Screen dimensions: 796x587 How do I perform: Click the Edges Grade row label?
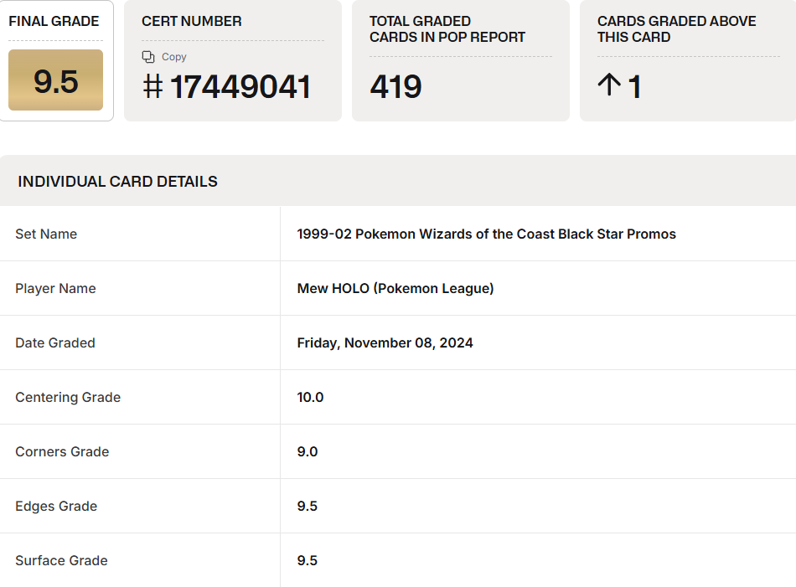tap(56, 507)
